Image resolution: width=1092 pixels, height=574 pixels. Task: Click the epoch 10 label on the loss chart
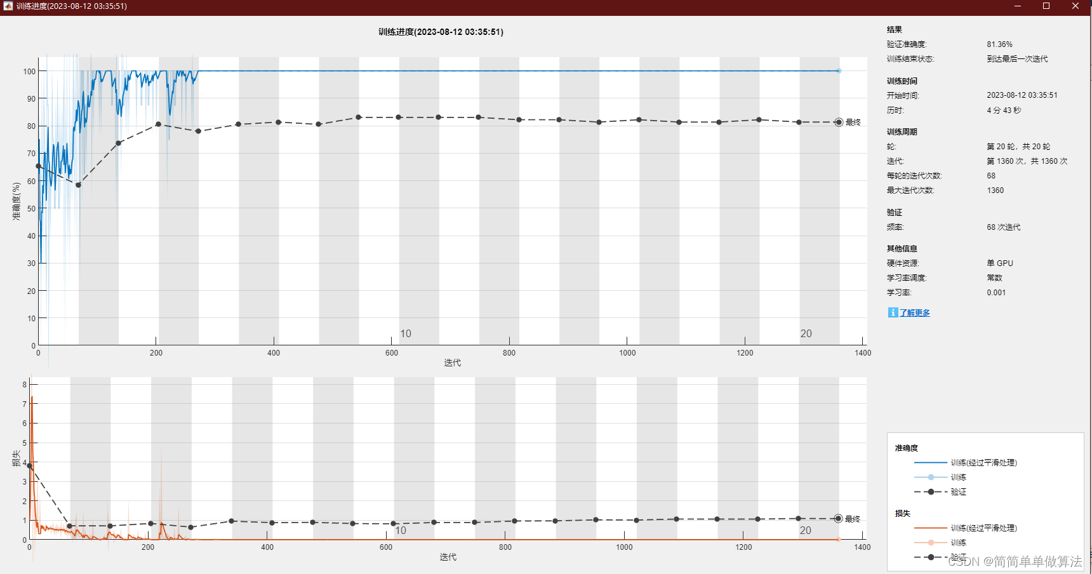(401, 531)
